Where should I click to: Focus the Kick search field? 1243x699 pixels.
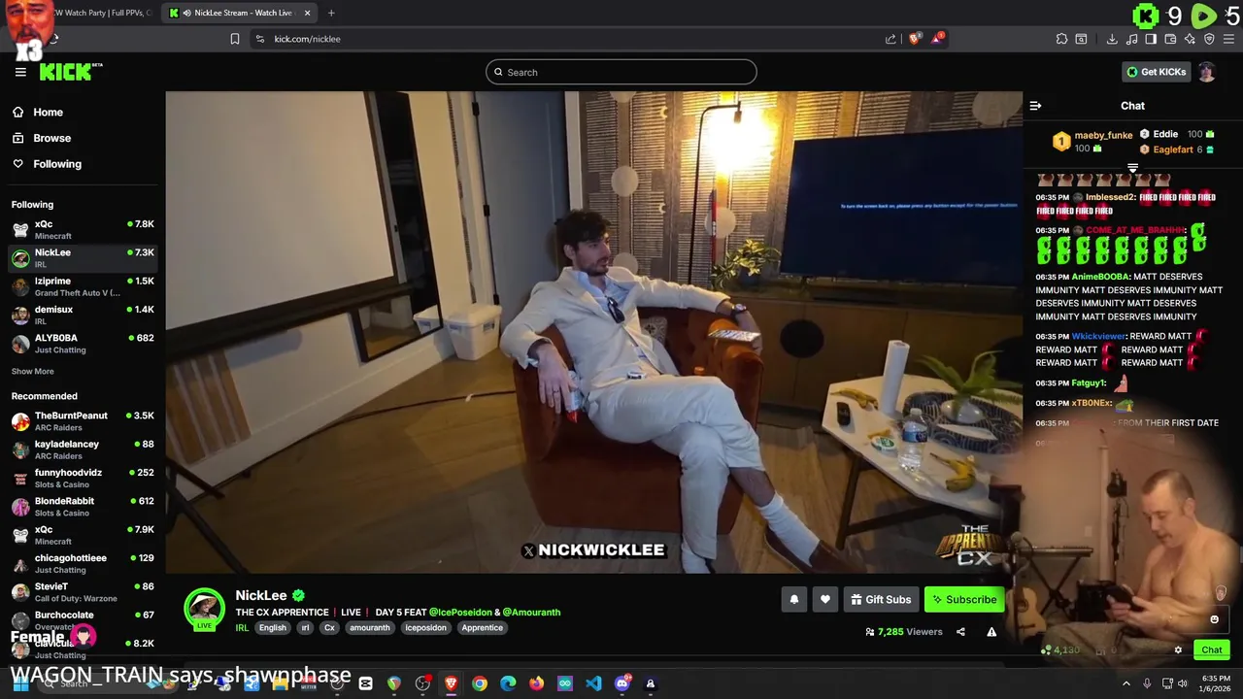pyautogui.click(x=621, y=72)
